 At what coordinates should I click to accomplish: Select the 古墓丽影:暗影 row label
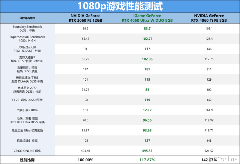[x=27, y=70]
